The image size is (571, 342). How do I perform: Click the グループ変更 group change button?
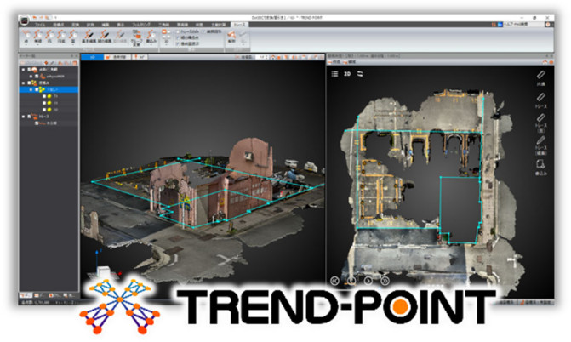coord(136,38)
